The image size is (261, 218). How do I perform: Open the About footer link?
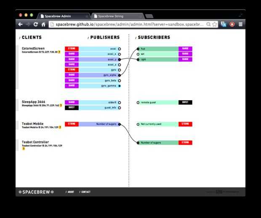pos(70,192)
